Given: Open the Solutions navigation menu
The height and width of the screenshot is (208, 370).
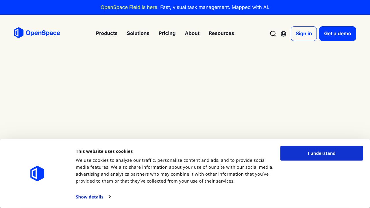Looking at the screenshot, I should pos(138,33).
